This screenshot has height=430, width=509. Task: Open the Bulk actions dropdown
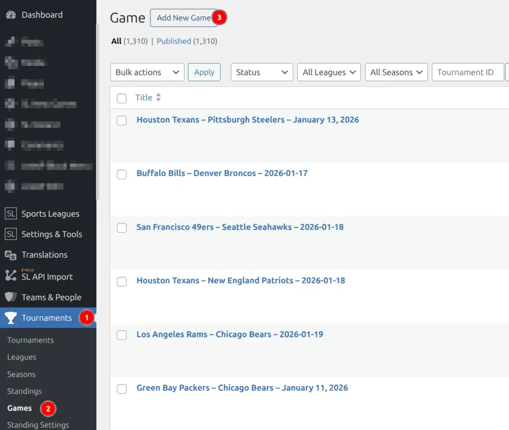pyautogui.click(x=147, y=72)
